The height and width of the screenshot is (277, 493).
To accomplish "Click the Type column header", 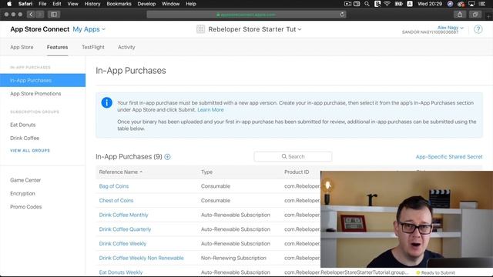I will pos(207,172).
